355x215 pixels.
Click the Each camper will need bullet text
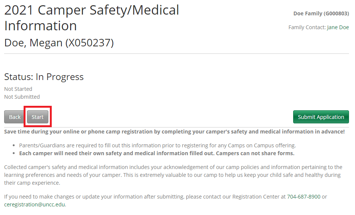point(157,153)
